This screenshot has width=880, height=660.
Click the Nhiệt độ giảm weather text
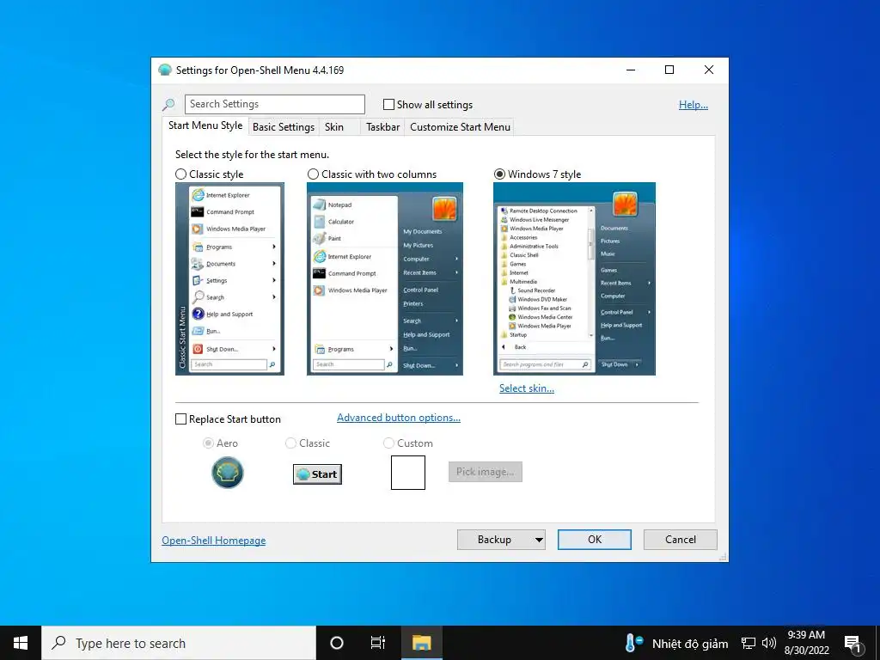click(x=690, y=644)
